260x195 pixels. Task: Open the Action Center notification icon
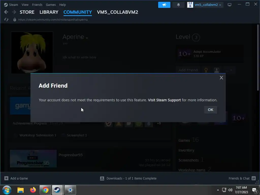tap(254, 190)
